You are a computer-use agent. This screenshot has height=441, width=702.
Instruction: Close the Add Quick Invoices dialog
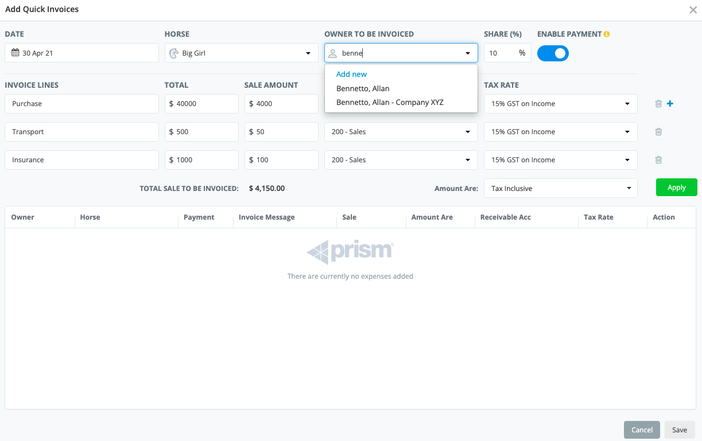pyautogui.click(x=693, y=10)
